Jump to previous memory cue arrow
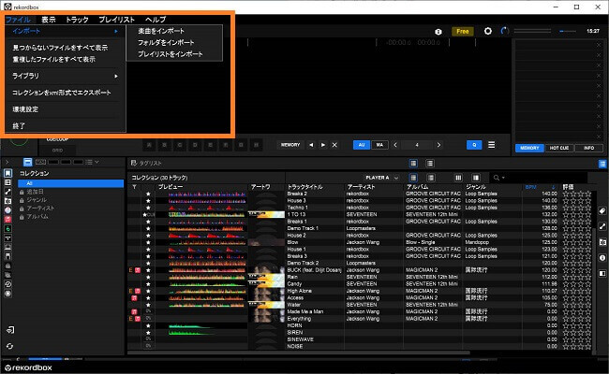This screenshot has height=374, width=609. pos(311,145)
